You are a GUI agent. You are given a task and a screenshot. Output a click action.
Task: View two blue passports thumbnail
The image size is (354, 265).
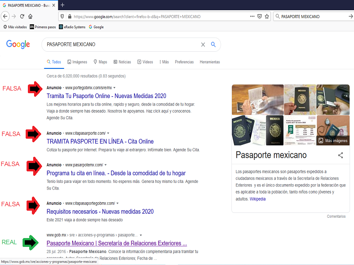click(249, 130)
